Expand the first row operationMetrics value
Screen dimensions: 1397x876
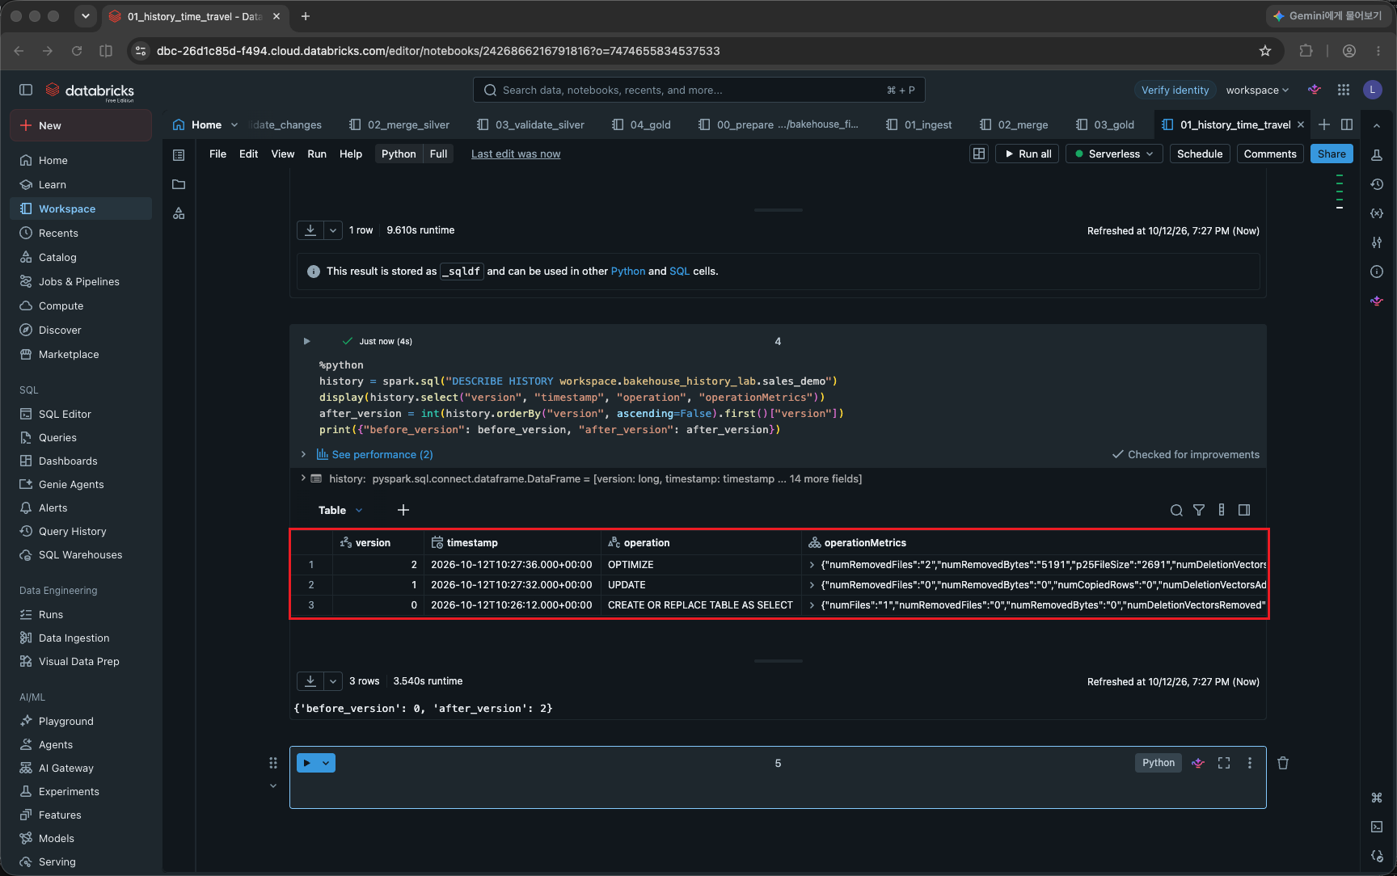coord(812,565)
